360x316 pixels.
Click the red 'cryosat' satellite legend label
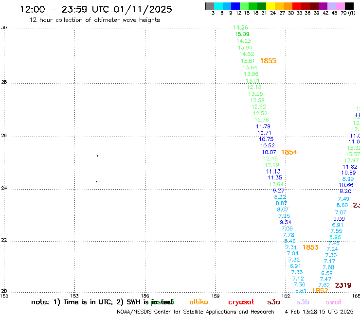[x=241, y=302]
